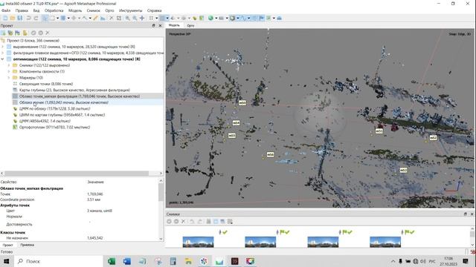Toggle point cloud display button

(162, 18)
